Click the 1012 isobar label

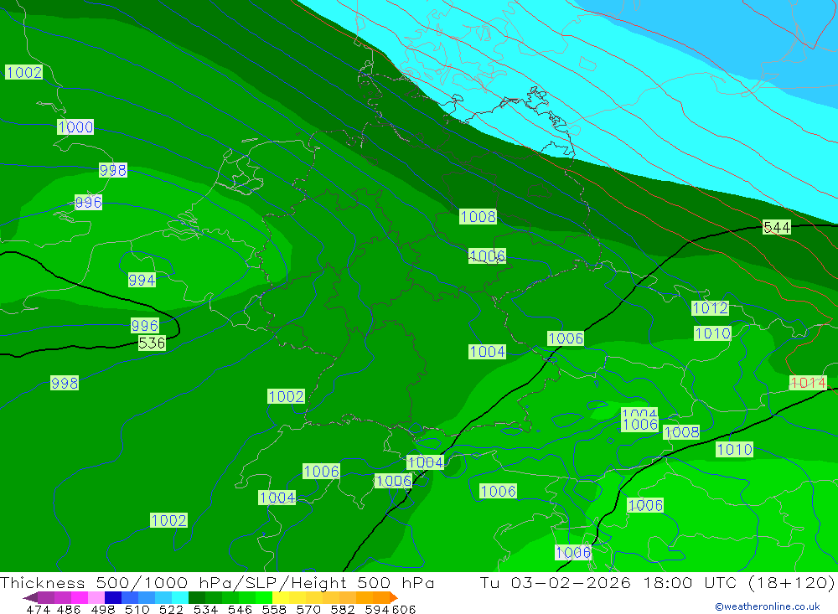tap(710, 308)
